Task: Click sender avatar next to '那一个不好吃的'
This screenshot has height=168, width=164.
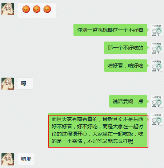Action: [x=157, y=48]
